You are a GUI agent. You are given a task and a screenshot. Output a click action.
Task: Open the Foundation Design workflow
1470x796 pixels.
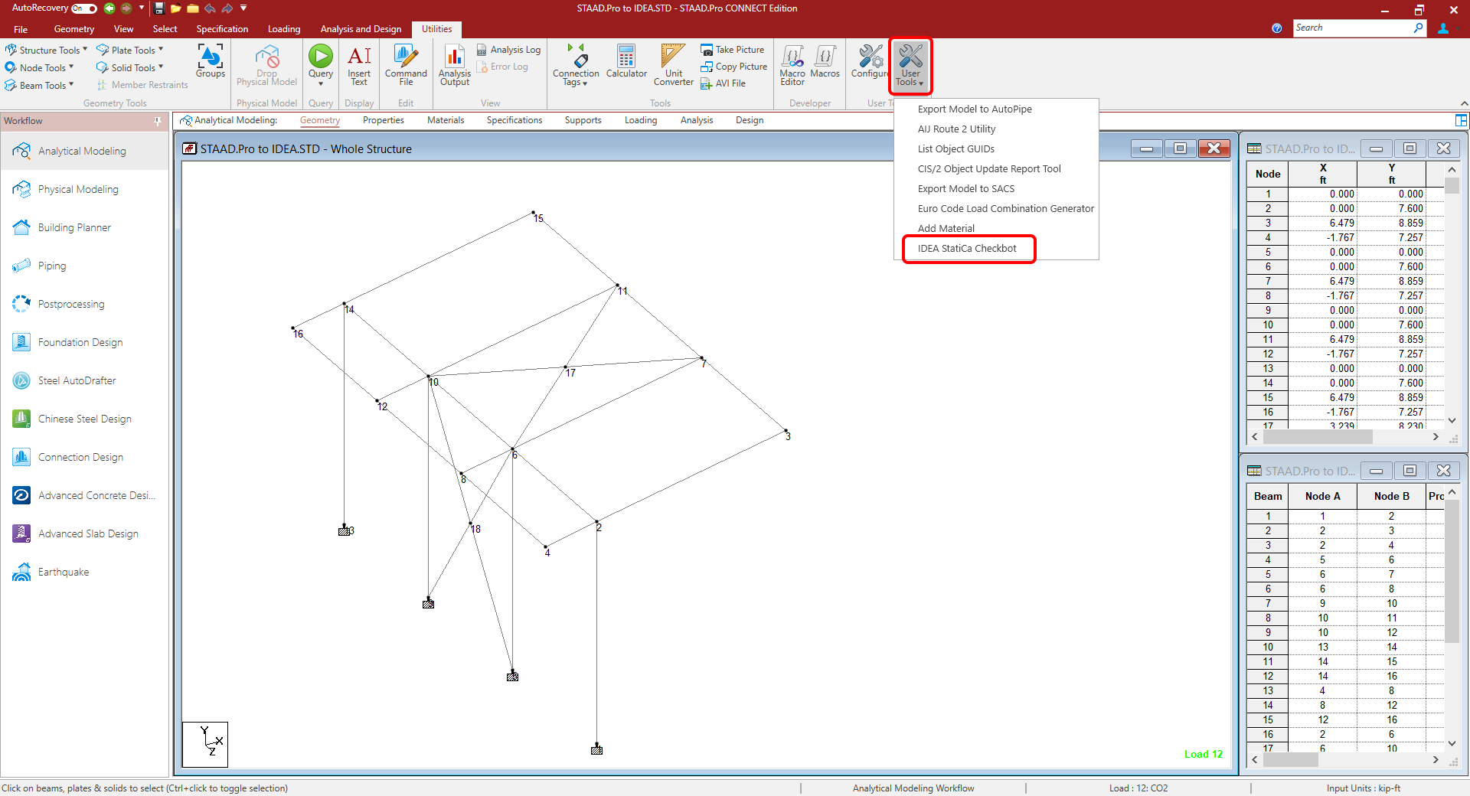(x=80, y=342)
